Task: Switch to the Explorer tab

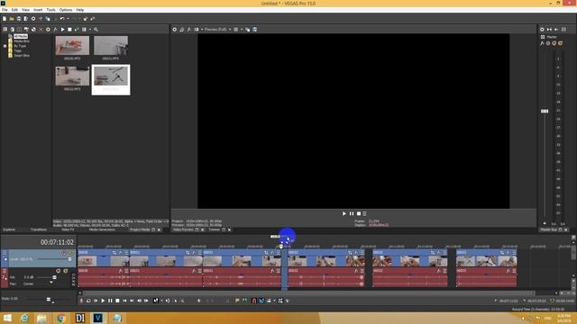Action: coord(10,229)
